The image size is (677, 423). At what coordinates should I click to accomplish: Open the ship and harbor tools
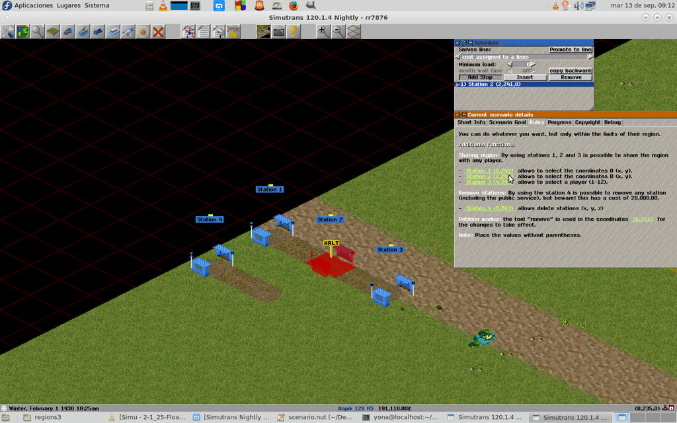[113, 32]
